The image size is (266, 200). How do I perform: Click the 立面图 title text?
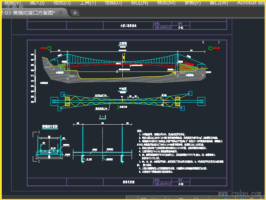[123, 43]
